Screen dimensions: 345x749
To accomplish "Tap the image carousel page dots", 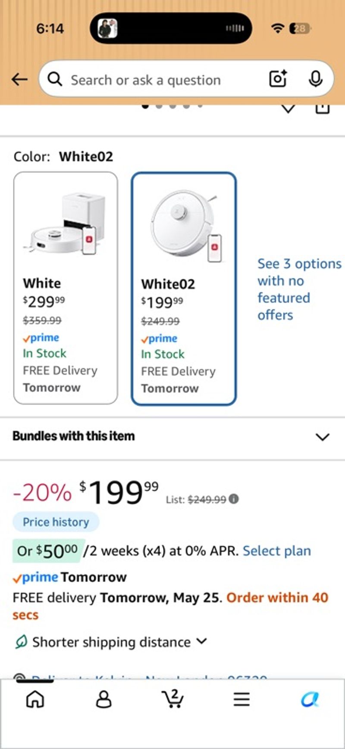I will click(x=172, y=106).
